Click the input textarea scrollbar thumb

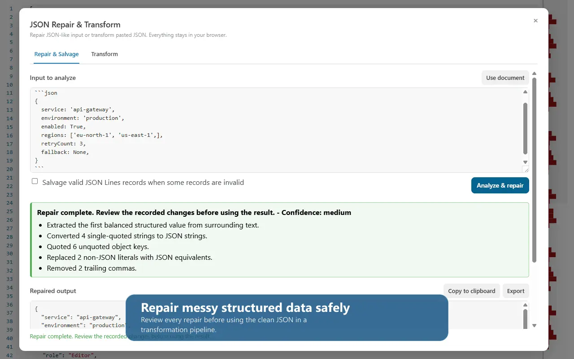pyautogui.click(x=525, y=128)
